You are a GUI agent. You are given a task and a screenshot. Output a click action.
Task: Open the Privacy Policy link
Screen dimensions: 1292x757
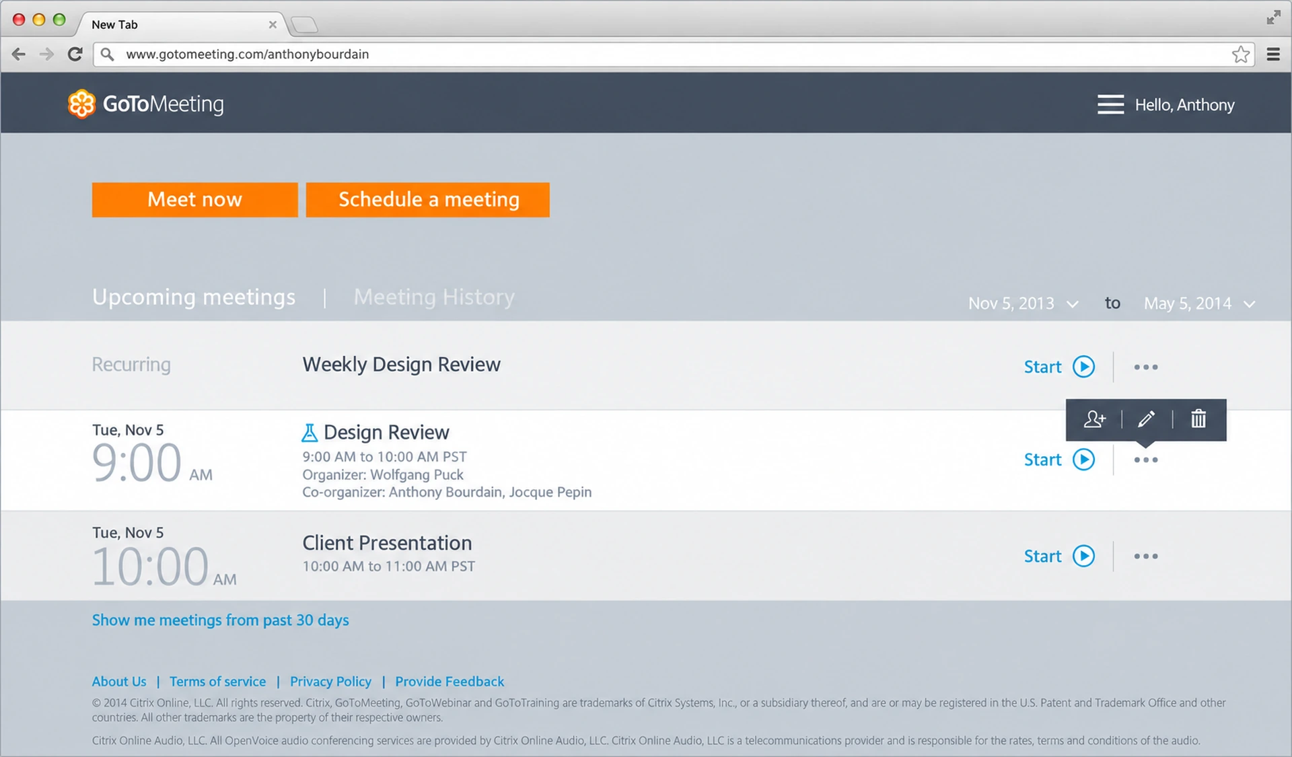point(330,681)
